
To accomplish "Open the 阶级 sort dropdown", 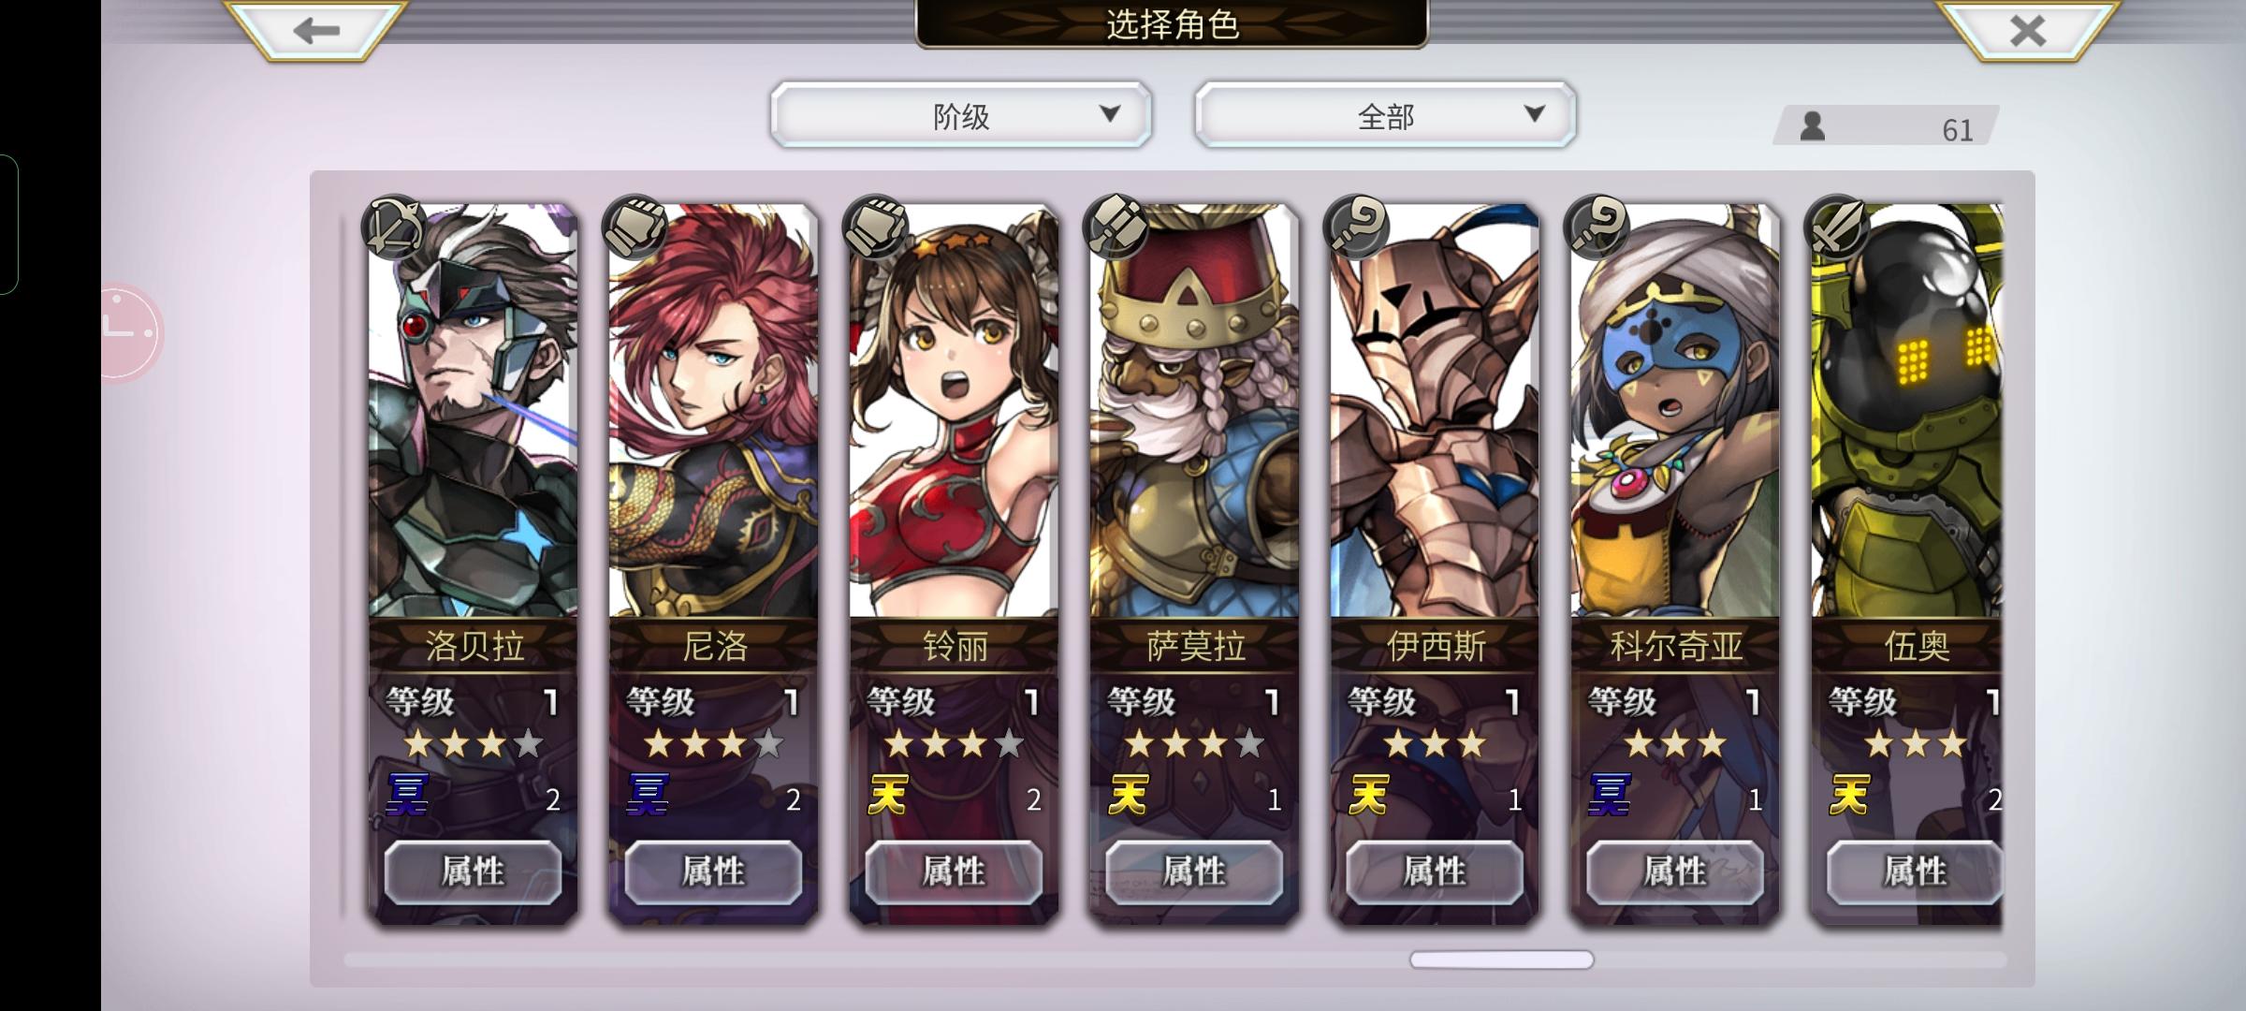I will point(961,115).
